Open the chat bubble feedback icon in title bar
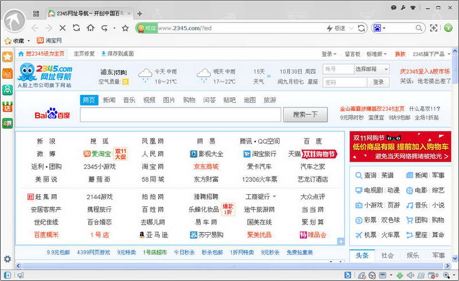Image resolution: width=459 pixels, height=281 pixels. [394, 8]
